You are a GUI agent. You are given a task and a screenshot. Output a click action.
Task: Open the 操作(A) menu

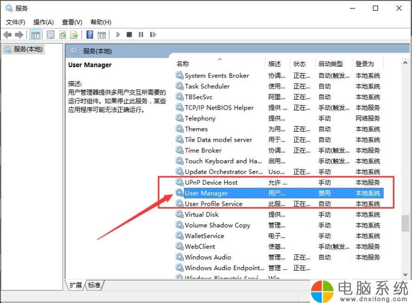[44, 22]
